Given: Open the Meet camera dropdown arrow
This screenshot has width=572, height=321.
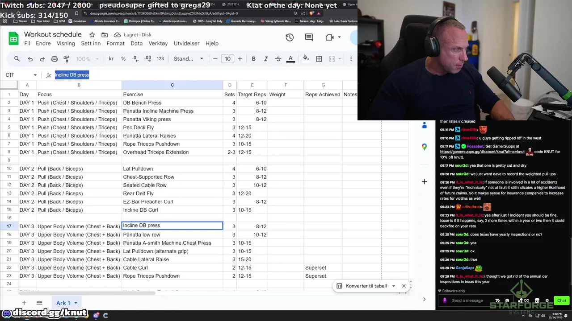Looking at the screenshot, I should [339, 37].
